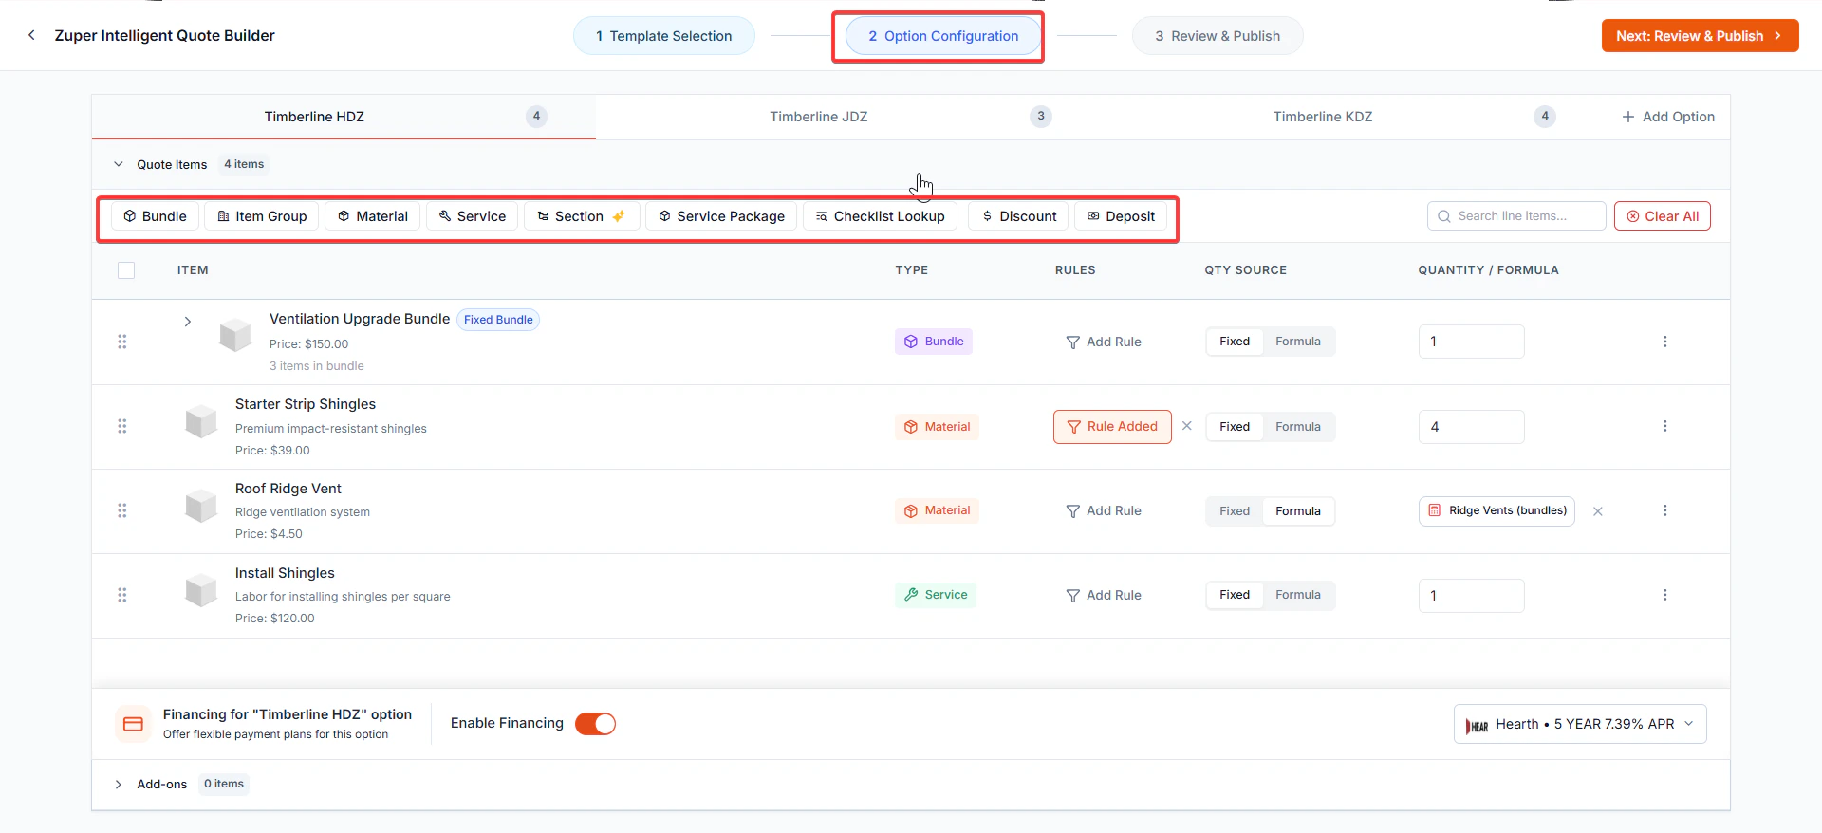This screenshot has height=833, width=1822.
Task: Click the Bundle type tag
Action: [933, 342]
